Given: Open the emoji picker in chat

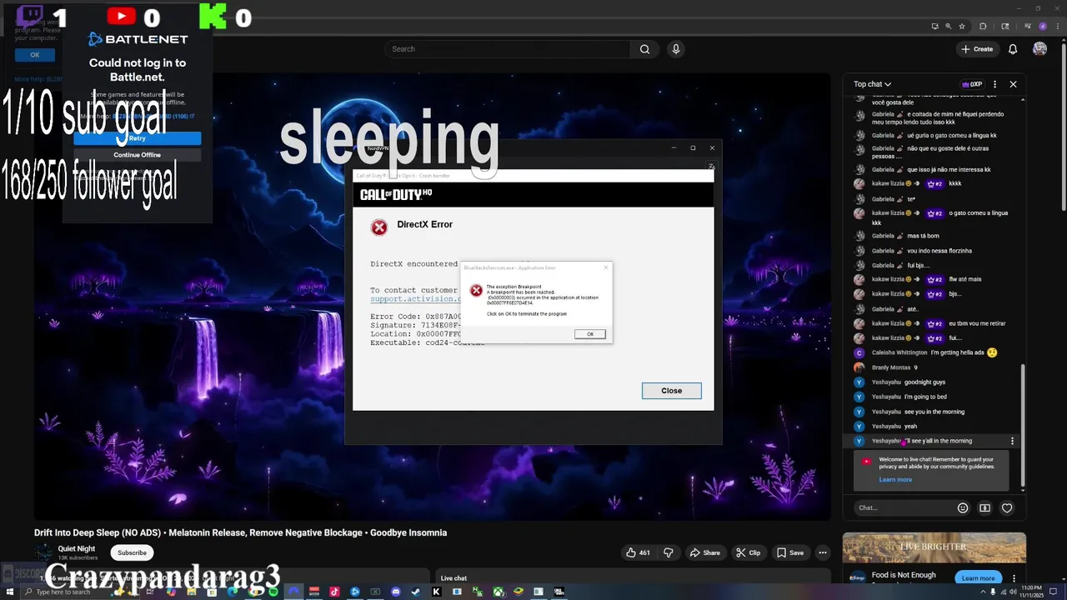Looking at the screenshot, I should (x=963, y=507).
